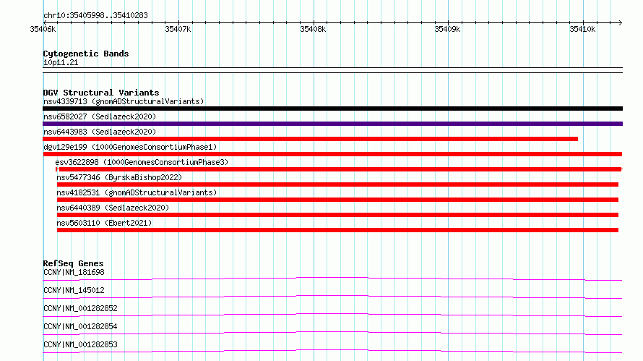Select the black nsv4339713 variant bar
643x361 pixels.
tap(332, 109)
